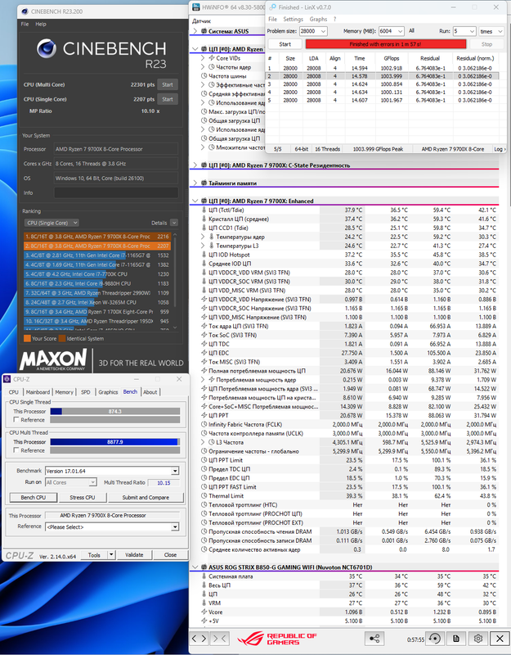Screen dimensions: 511x655
Task: Click LinX red Finished with errors status bar
Action: tap(385, 44)
